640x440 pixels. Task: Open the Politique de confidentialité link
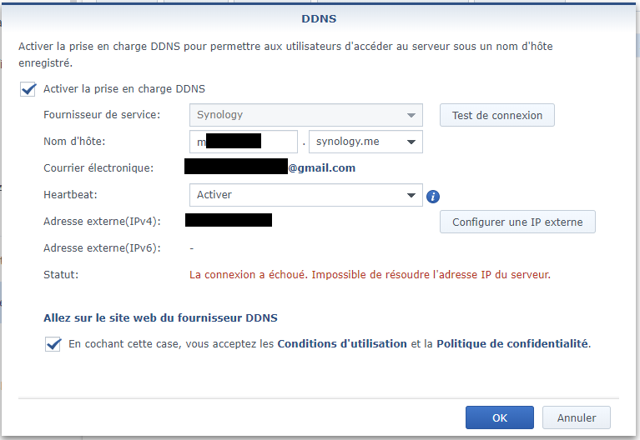(512, 343)
